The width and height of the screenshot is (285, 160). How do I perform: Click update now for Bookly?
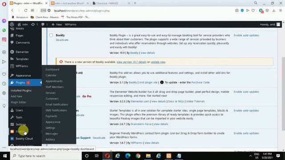[158, 62]
